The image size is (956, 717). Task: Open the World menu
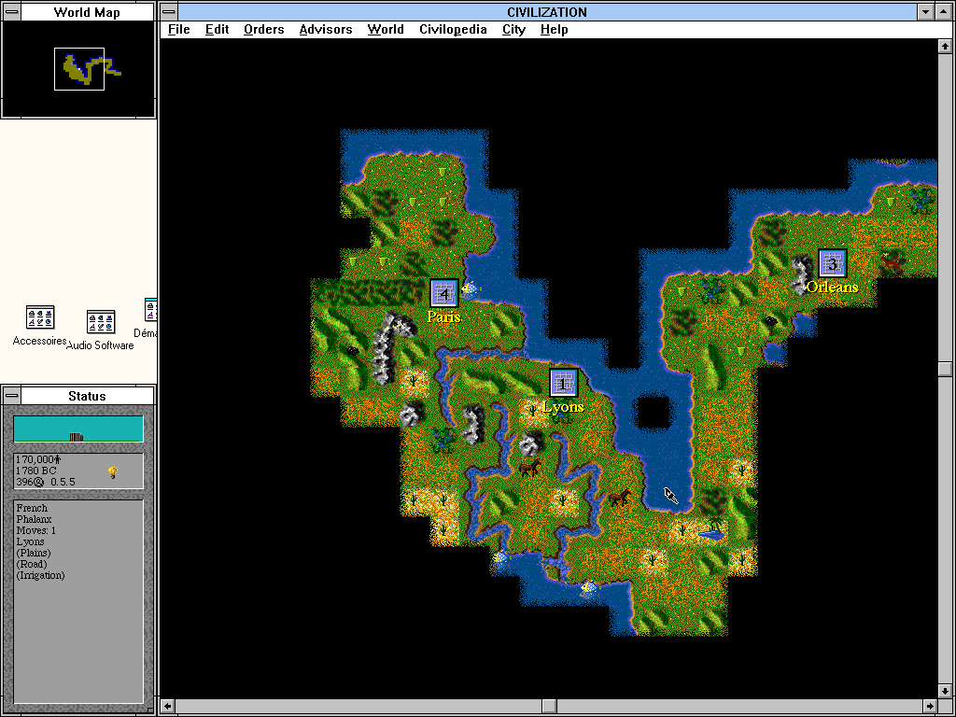(386, 29)
